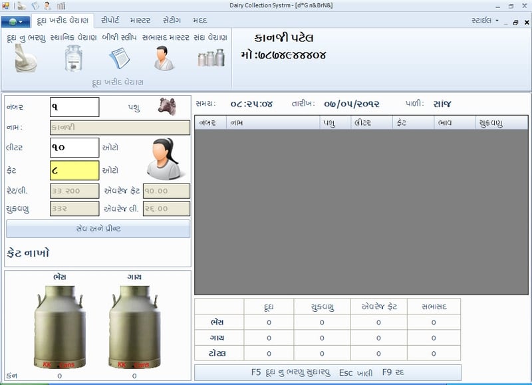Click the ભેંસ milk can image
532x385 pixels.
click(x=60, y=327)
